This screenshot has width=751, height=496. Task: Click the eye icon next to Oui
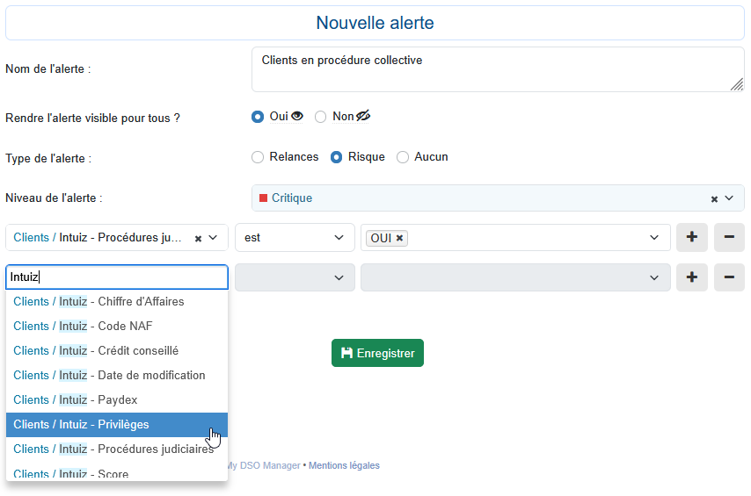pyautogui.click(x=297, y=116)
